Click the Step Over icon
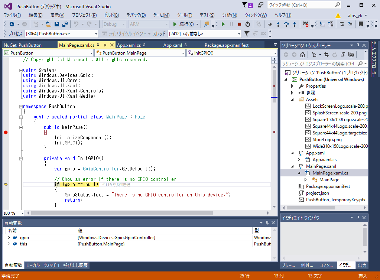Viewport: 380px width, 280px height. pos(286,24)
